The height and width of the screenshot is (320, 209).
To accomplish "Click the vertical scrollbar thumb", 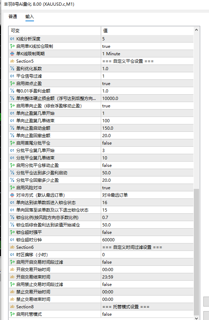I will (x=196, y=252).
